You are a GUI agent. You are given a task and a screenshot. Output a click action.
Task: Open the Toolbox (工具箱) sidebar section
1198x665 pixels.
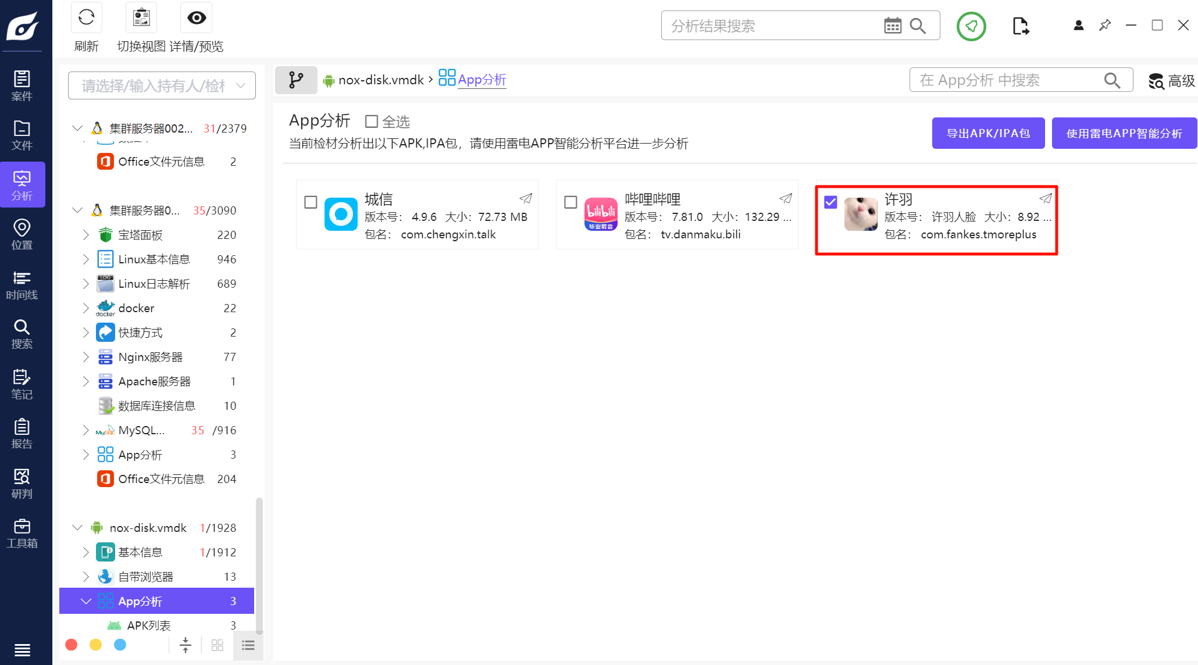[x=22, y=533]
